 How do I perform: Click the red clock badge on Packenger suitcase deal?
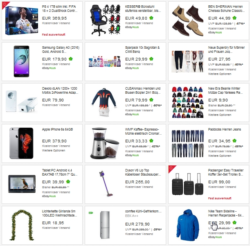[171, 168]
